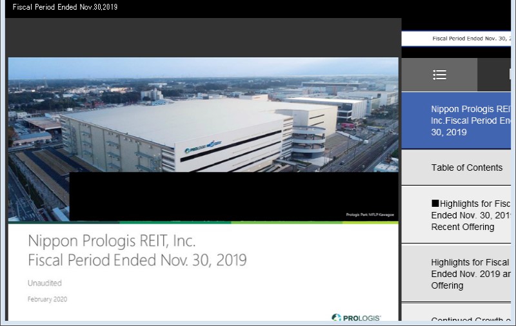This screenshot has height=326, width=516.
Task: Open the Table of Contents chapter
Action: (456, 168)
